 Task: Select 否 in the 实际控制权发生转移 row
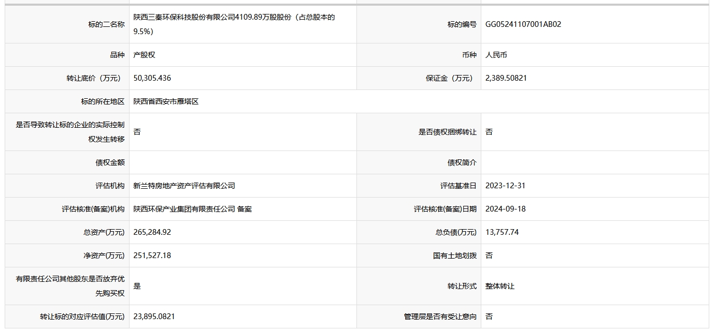137,132
